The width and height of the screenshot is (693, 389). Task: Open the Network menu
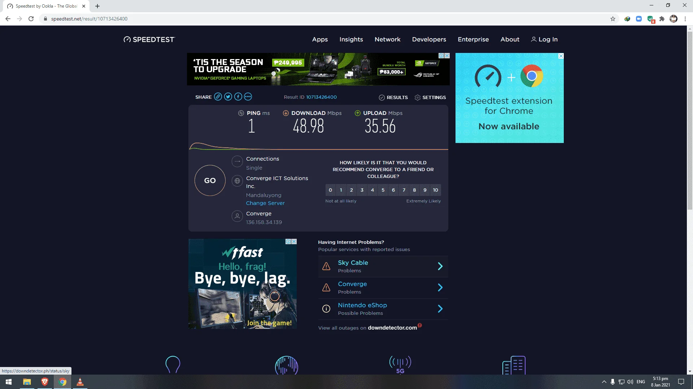[x=387, y=40]
